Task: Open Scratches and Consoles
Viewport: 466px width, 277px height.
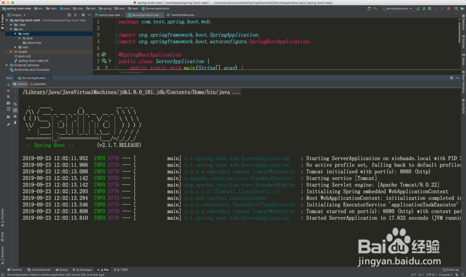Action: click(x=29, y=69)
